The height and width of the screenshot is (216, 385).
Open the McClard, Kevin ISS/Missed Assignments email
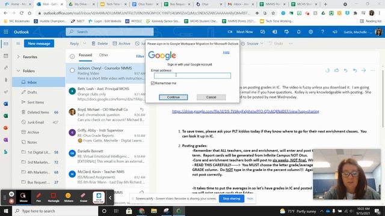(107, 177)
